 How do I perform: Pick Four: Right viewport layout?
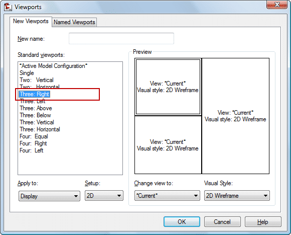[x=33, y=143]
